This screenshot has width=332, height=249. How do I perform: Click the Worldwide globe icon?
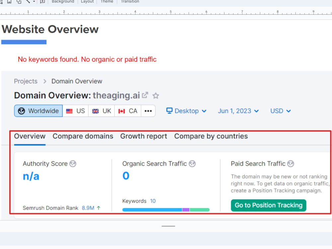click(21, 111)
